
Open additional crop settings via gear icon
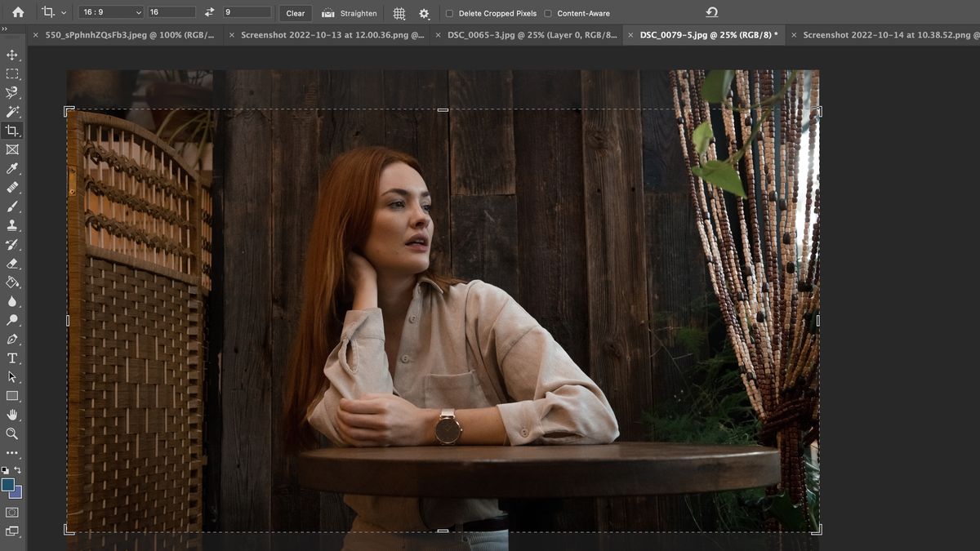pos(424,13)
